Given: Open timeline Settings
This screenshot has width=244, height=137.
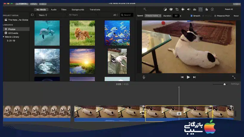Looking at the screenshot, I should tap(235, 84).
